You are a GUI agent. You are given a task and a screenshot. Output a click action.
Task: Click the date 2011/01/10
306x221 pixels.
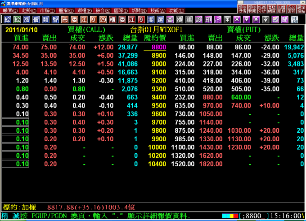(22, 30)
